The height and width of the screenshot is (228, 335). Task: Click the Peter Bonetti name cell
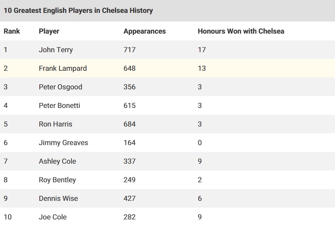(59, 105)
